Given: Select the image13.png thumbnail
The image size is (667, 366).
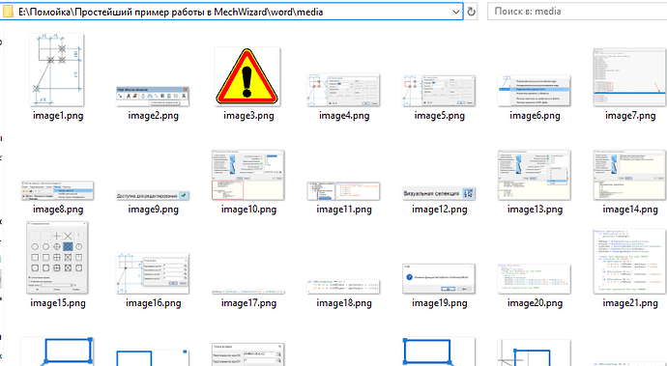Looking at the screenshot, I should coord(534,175).
